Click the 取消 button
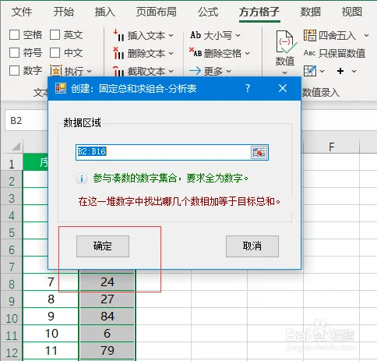The height and width of the screenshot is (361, 377). [x=252, y=246]
